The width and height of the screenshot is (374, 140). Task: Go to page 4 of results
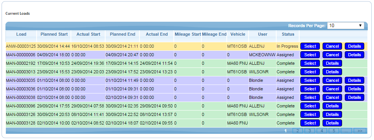322,131
